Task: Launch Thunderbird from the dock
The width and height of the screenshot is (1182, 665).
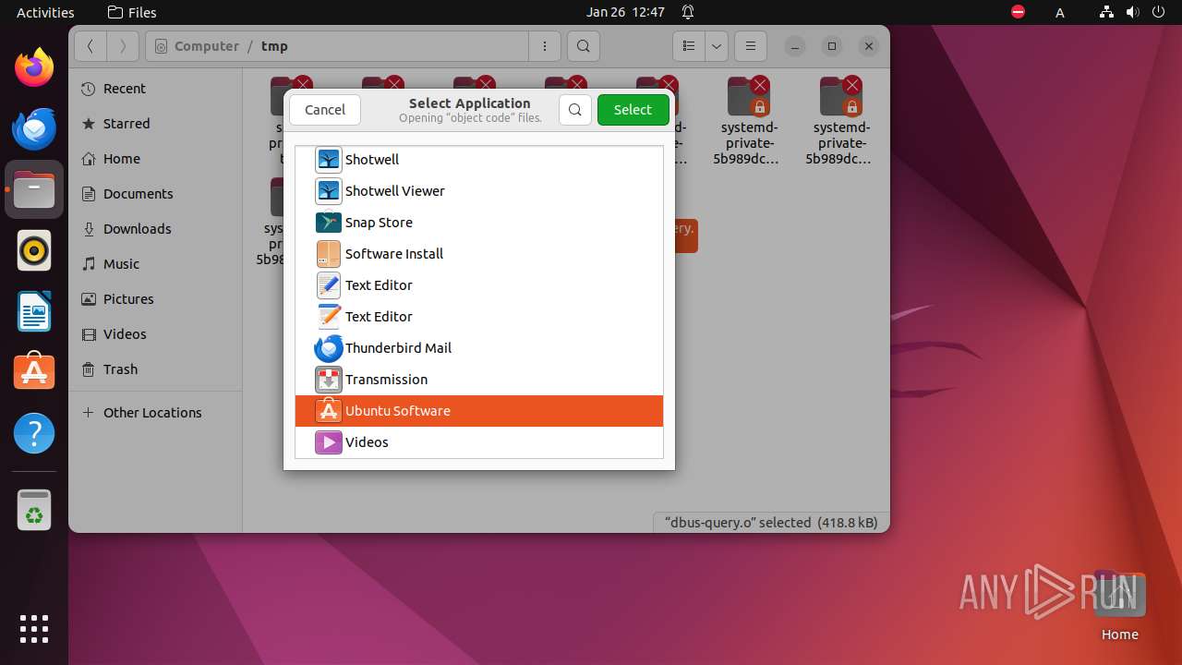Action: tap(34, 128)
